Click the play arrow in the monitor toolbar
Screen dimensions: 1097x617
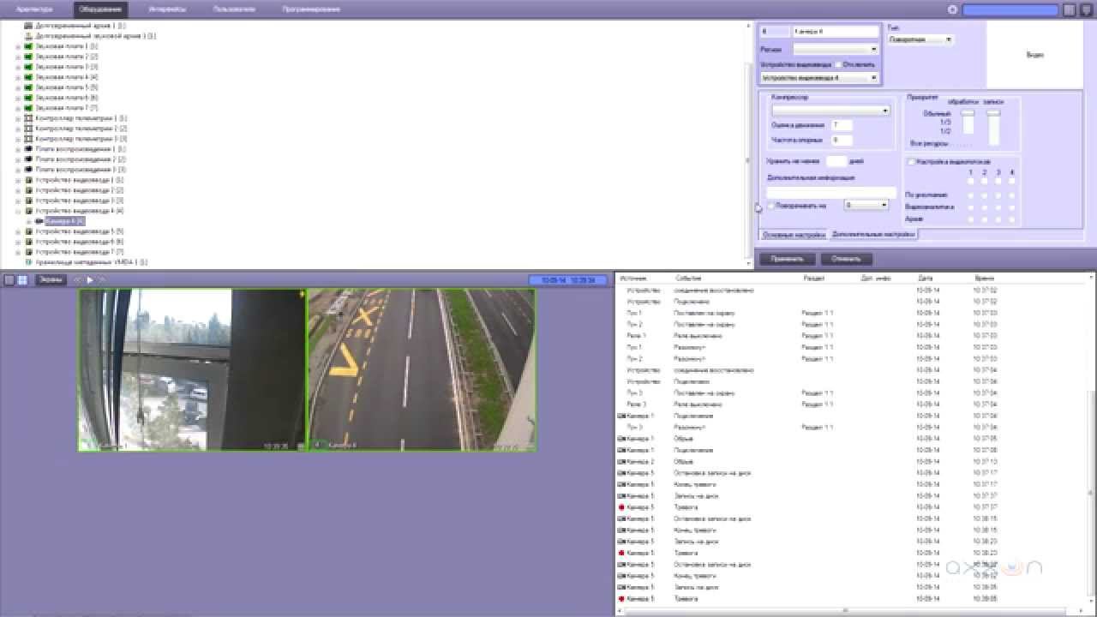(90, 280)
